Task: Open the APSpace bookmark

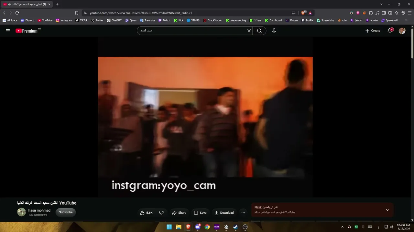Action: click(10, 20)
